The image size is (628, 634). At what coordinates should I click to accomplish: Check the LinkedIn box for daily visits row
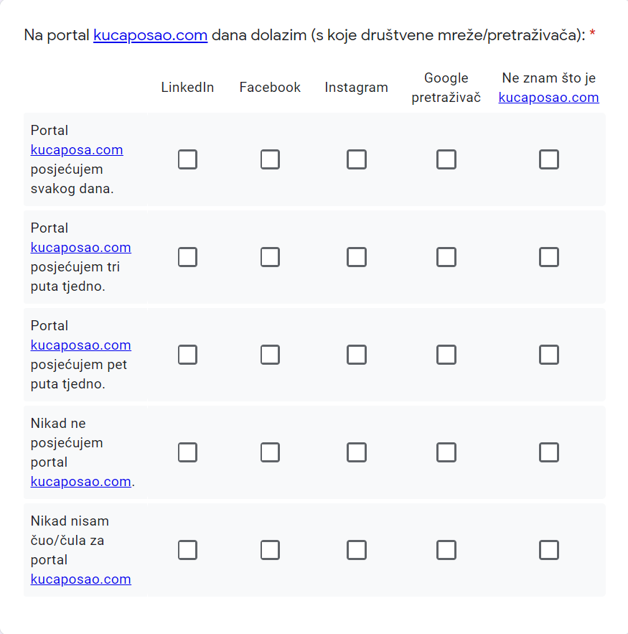point(187,159)
